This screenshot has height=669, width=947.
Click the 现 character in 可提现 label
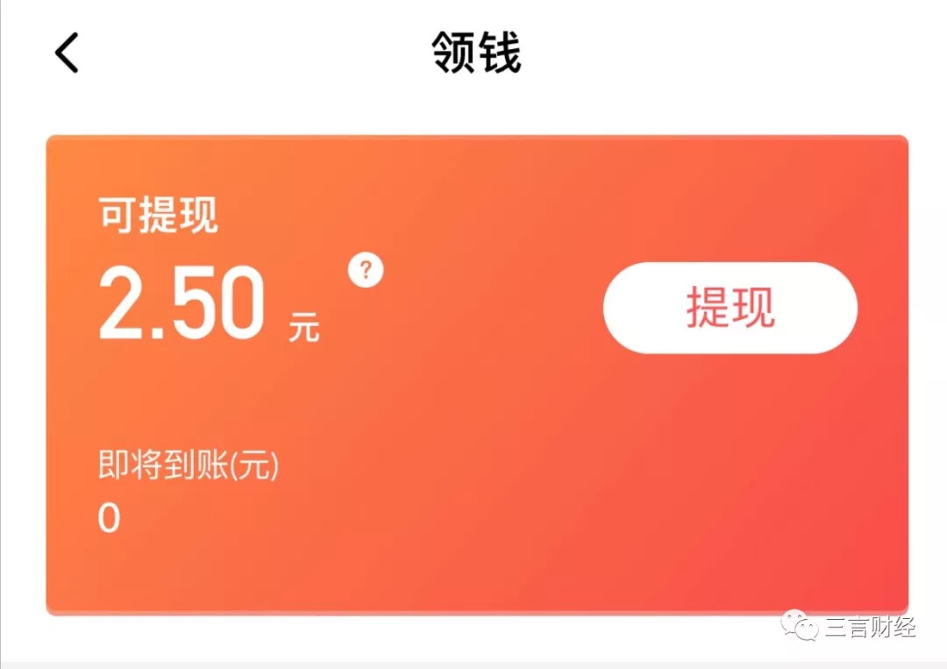click(x=198, y=215)
